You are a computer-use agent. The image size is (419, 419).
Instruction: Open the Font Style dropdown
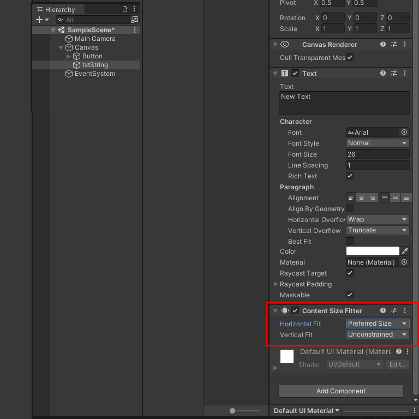[x=378, y=143]
